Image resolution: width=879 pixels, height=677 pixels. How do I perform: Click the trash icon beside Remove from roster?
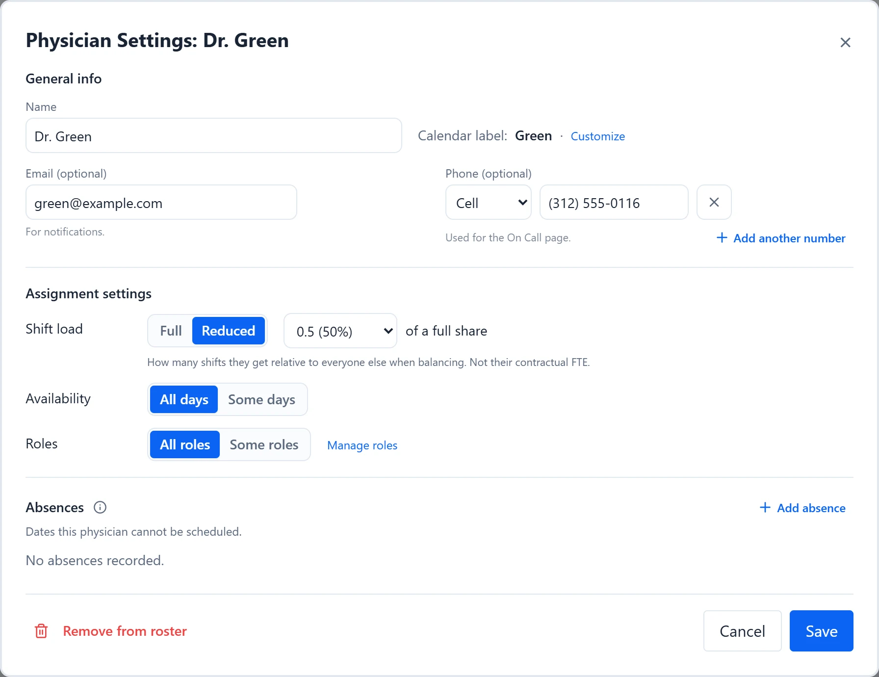(41, 631)
